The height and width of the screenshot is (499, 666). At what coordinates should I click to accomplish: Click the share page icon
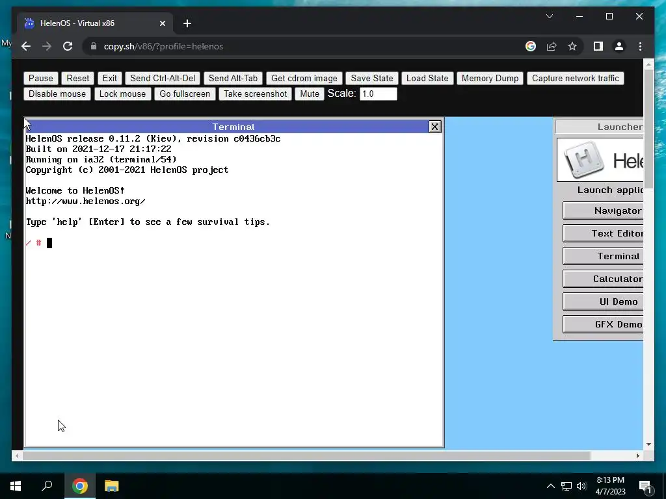[x=552, y=46]
